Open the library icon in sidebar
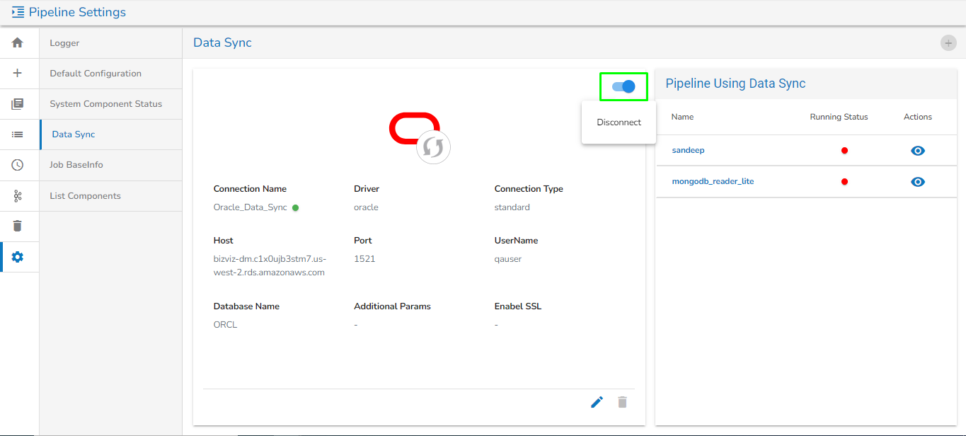This screenshot has width=966, height=436. coord(18,103)
